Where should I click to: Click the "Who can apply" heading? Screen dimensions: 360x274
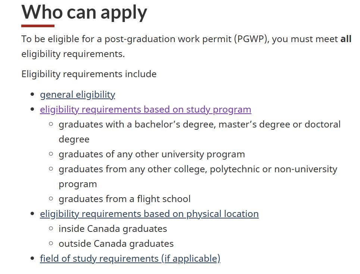[x=84, y=12]
